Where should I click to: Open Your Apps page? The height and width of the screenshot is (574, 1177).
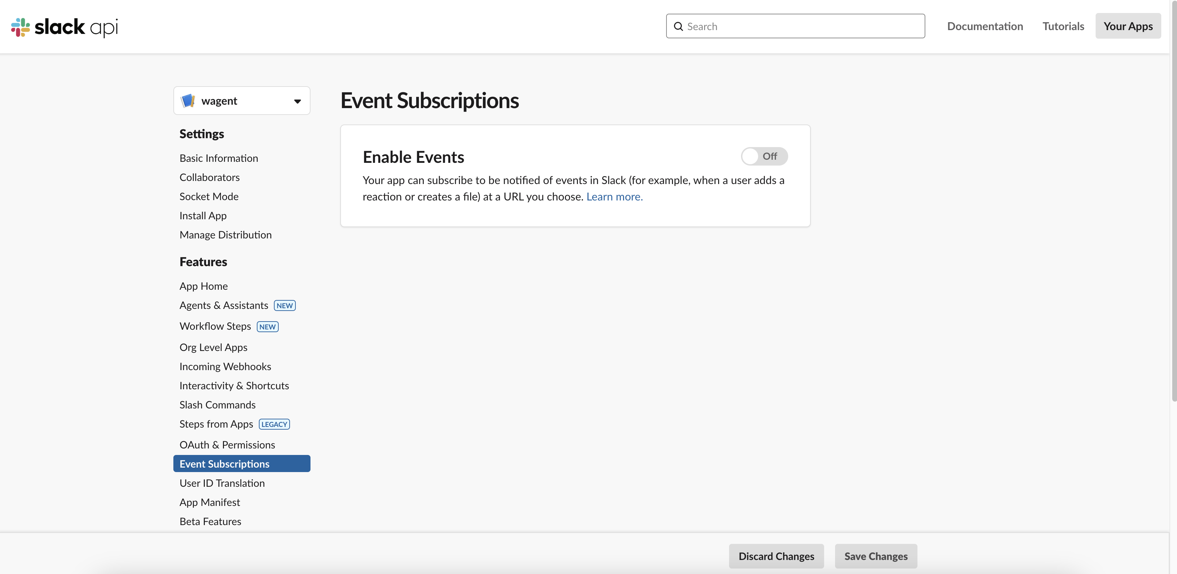click(x=1128, y=26)
